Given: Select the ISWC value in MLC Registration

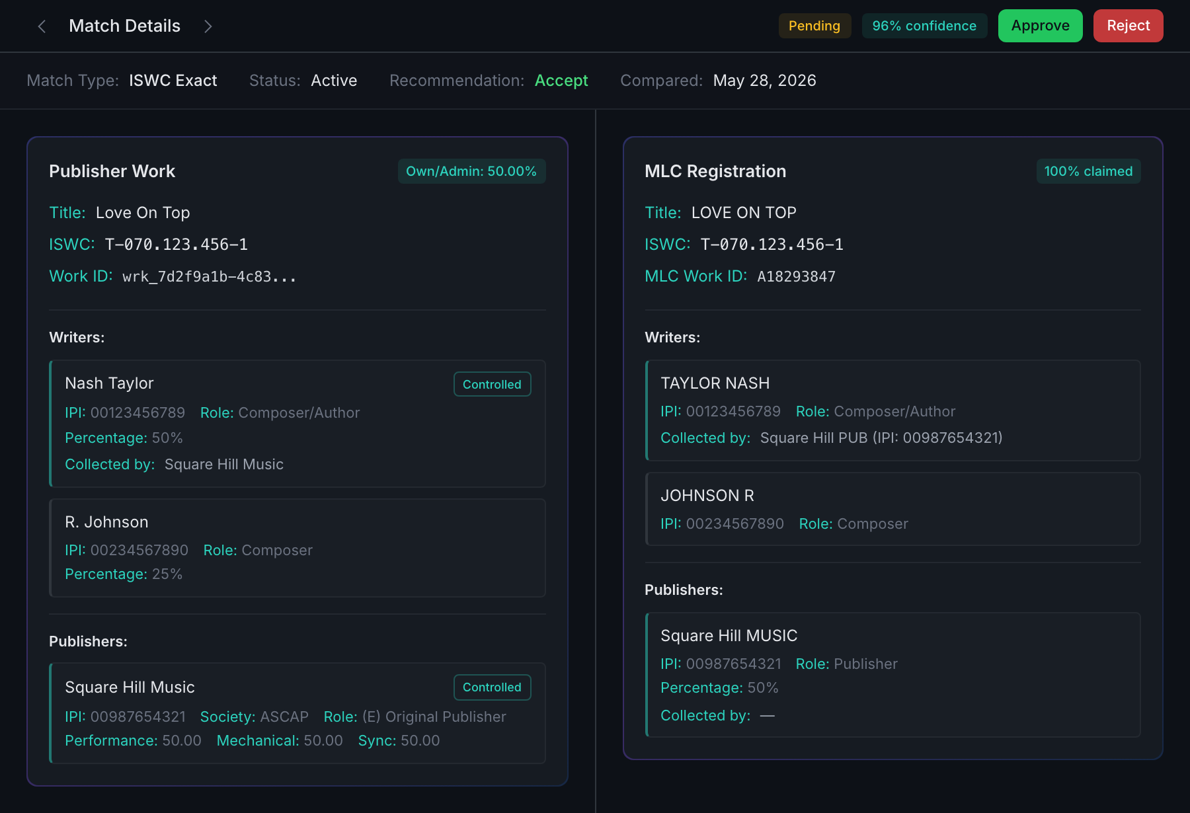Looking at the screenshot, I should tap(772, 245).
